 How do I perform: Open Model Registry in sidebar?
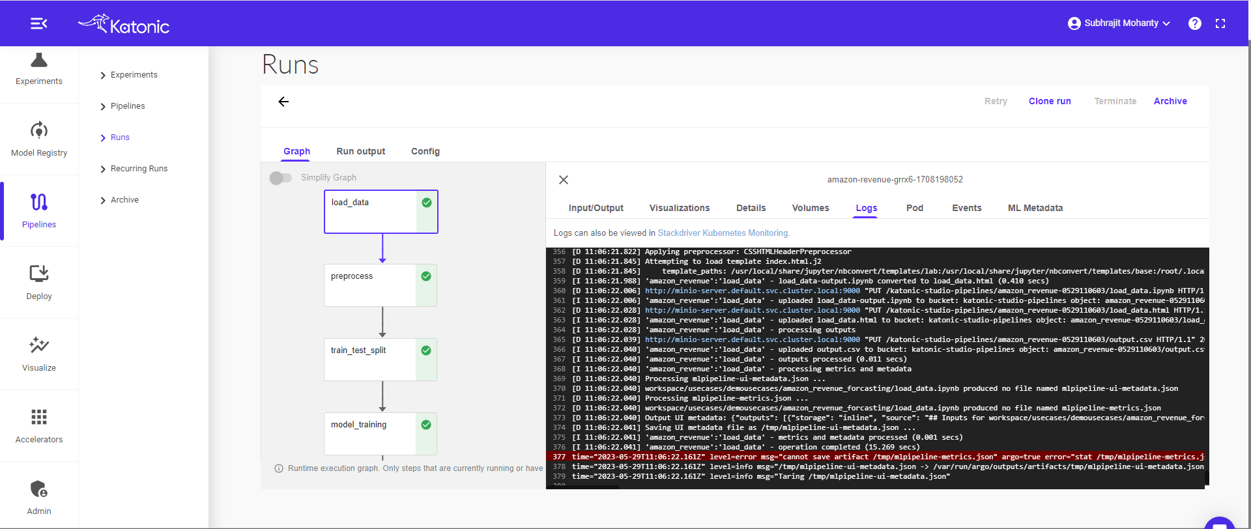click(39, 139)
